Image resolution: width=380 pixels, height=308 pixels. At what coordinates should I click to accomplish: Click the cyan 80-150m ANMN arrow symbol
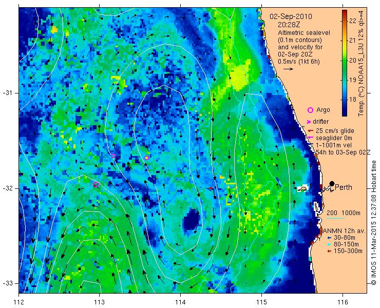tap(329, 244)
